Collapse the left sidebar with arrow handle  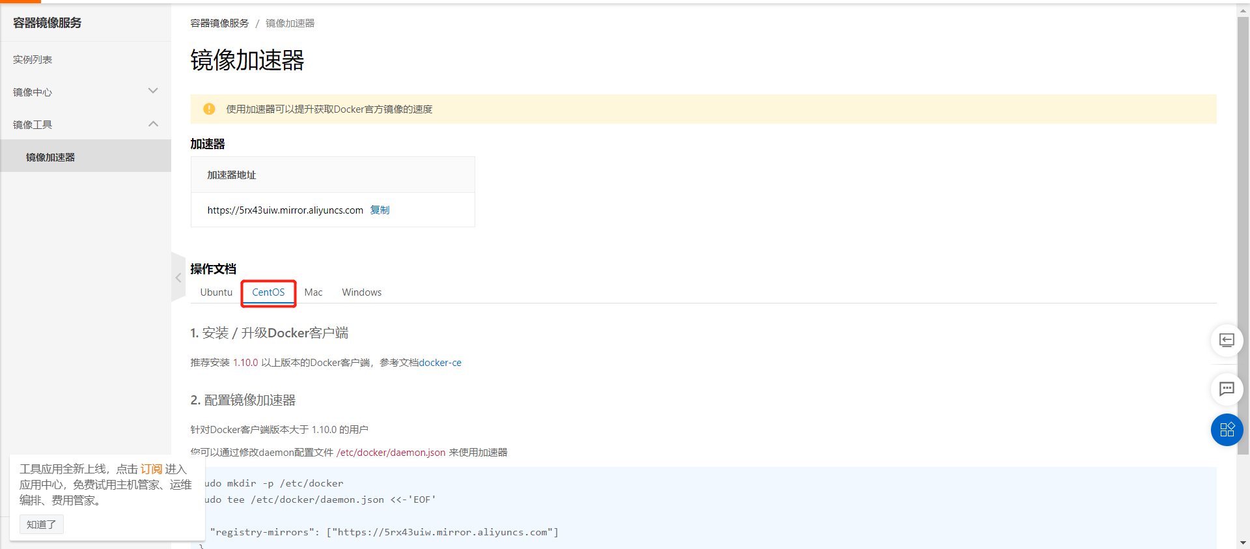[178, 277]
